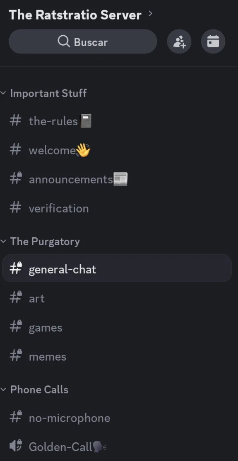Open the welcome channel
This screenshot has width=238, height=461.
coord(117,150)
